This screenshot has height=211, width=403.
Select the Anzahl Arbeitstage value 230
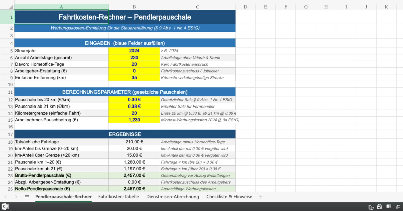click(134, 58)
